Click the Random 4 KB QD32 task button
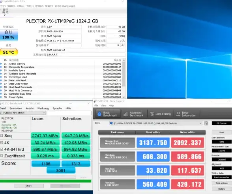Viewport: 232px width, 194px height. point(118,184)
